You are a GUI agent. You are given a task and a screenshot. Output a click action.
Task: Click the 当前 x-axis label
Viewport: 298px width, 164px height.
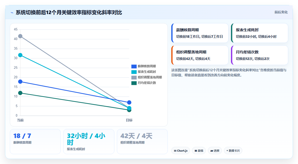pos(20,120)
